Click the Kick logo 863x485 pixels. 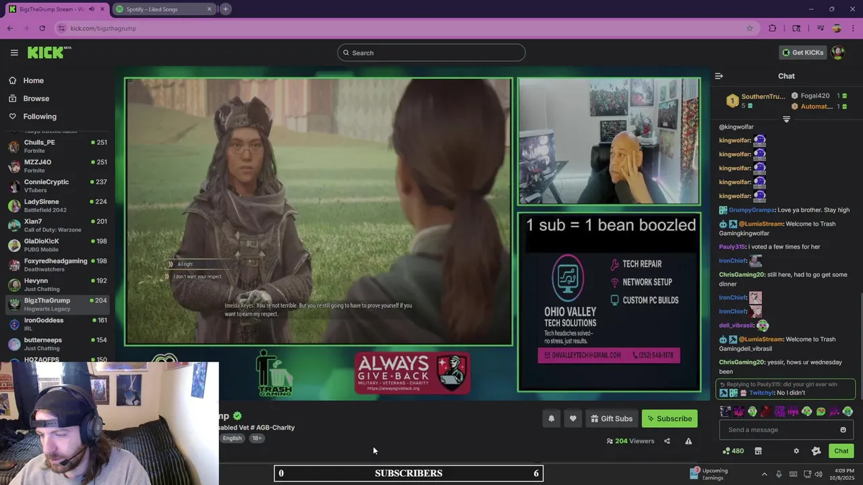tap(49, 53)
